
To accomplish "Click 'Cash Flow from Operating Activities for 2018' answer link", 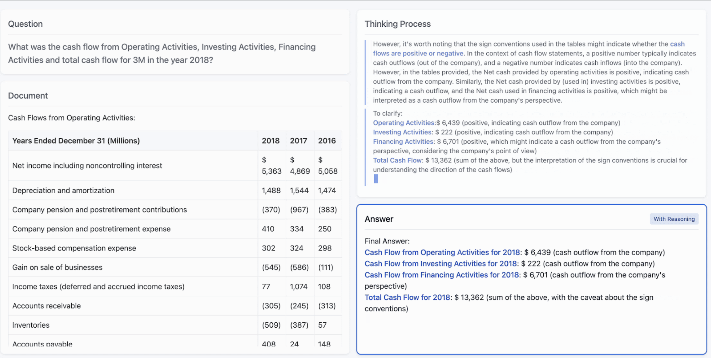I will coord(442,252).
